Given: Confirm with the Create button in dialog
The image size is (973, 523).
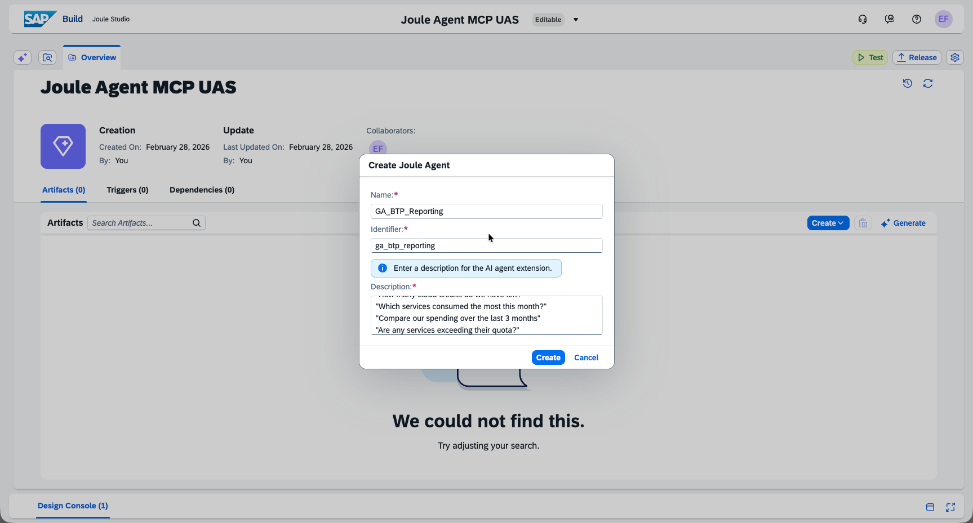Looking at the screenshot, I should (548, 357).
